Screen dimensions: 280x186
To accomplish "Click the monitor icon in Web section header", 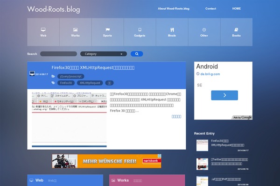I will coord(31,180).
